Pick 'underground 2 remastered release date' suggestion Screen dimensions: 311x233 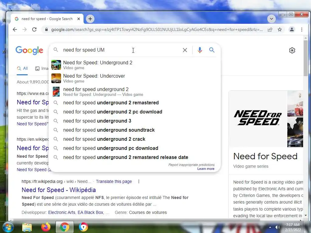pyautogui.click(x=135, y=157)
